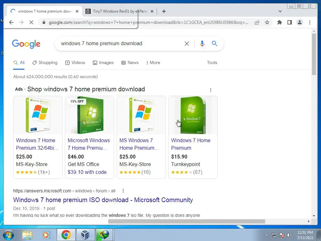Open the three-dot menu beside the Ads heading
This screenshot has width=321, height=241.
(210, 90)
